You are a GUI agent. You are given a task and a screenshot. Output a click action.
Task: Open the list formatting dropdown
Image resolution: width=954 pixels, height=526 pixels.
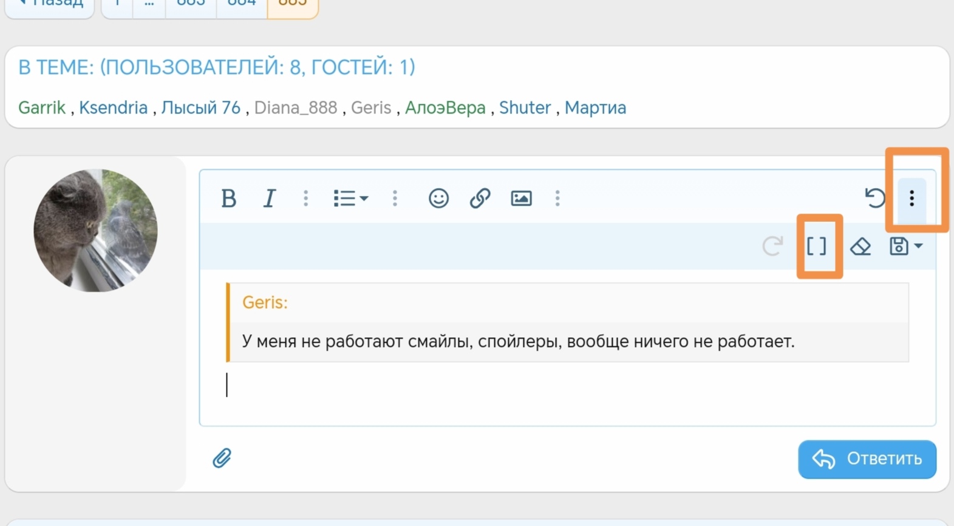350,198
